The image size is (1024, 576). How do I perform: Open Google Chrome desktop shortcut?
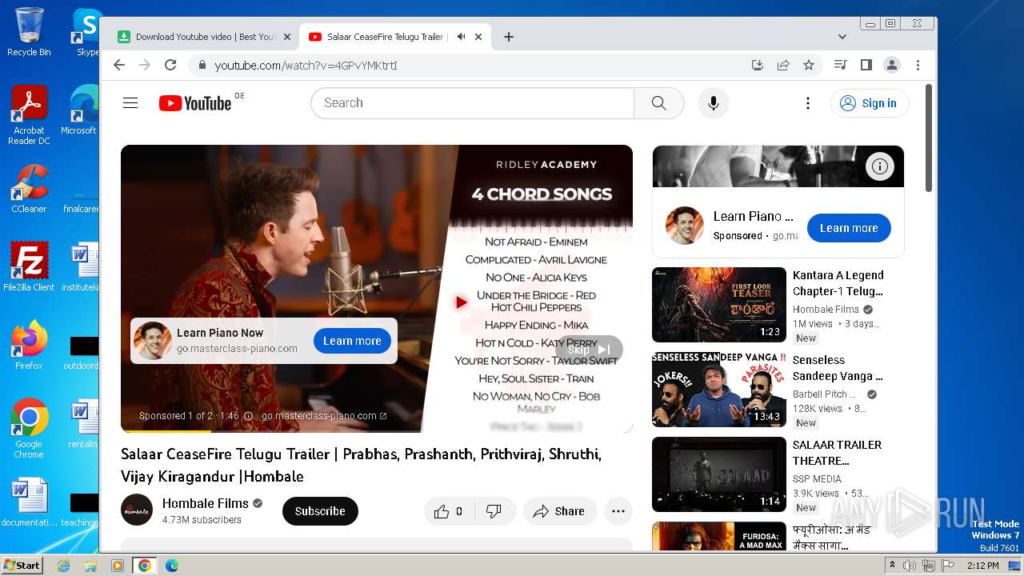pyautogui.click(x=29, y=429)
